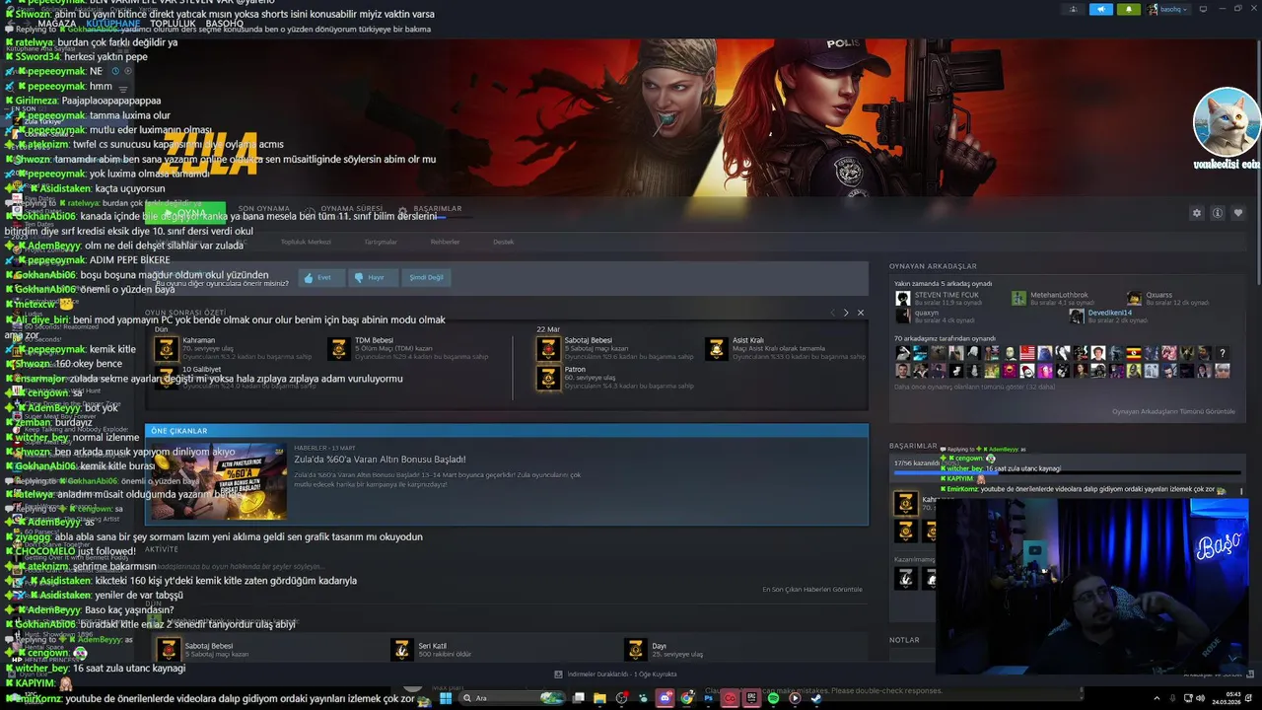This screenshot has width=1262, height=710.
Task: Open the game settings gear icon
Action: pos(1197,213)
